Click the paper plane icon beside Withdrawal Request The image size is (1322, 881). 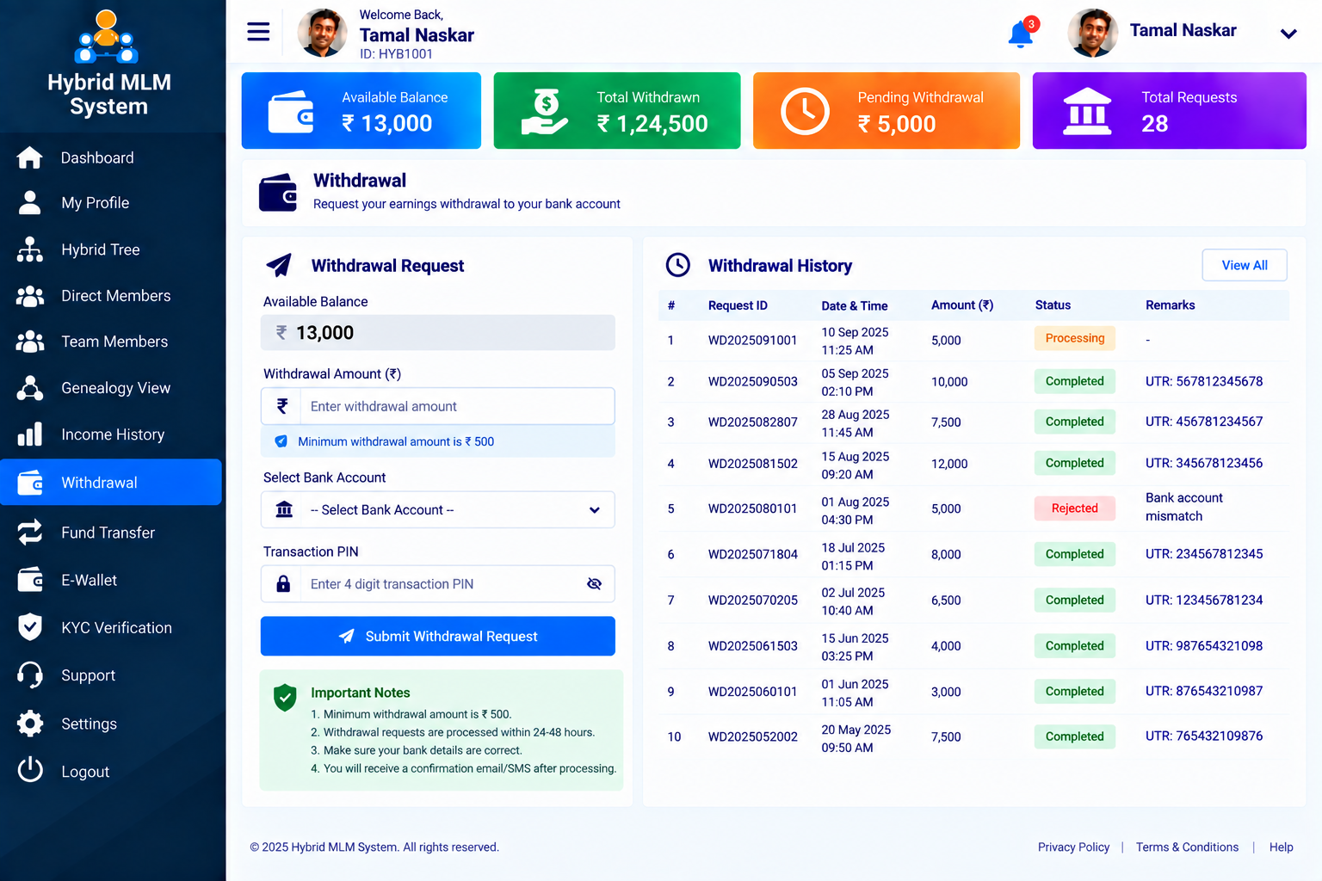(x=279, y=265)
